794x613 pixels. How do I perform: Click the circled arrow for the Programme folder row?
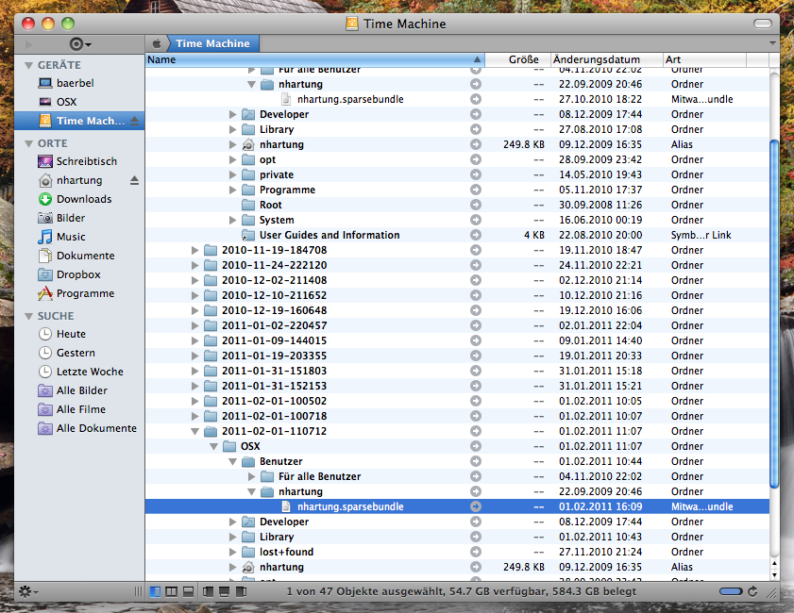pyautogui.click(x=476, y=190)
